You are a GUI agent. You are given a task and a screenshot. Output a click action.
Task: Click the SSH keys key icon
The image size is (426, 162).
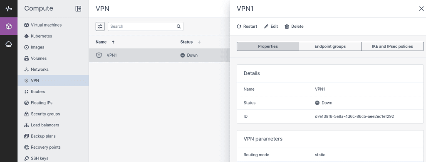click(x=26, y=159)
